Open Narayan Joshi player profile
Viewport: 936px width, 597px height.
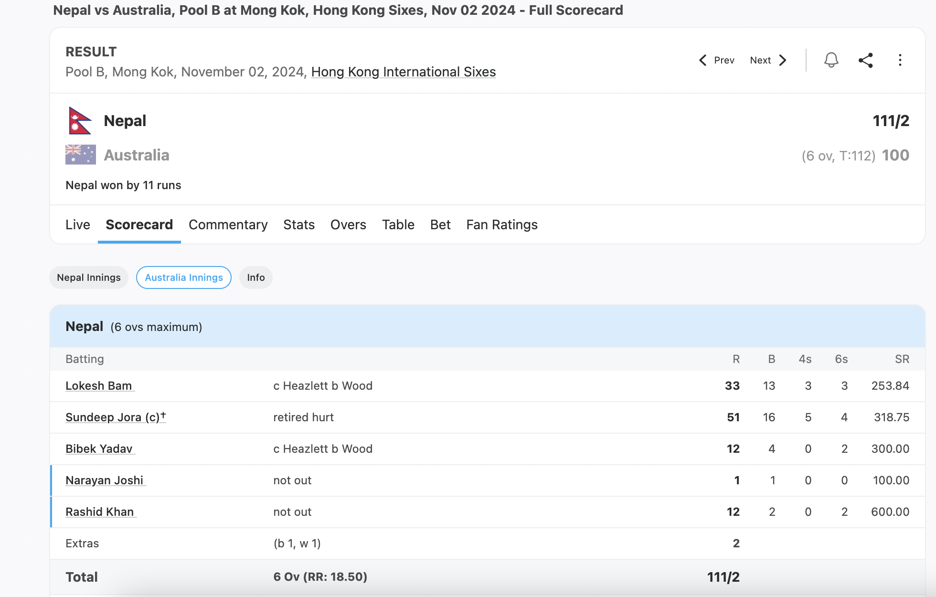(105, 480)
